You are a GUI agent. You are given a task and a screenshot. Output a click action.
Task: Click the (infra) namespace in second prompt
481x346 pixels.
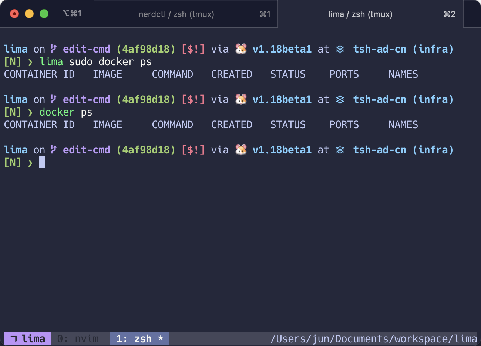(x=433, y=99)
